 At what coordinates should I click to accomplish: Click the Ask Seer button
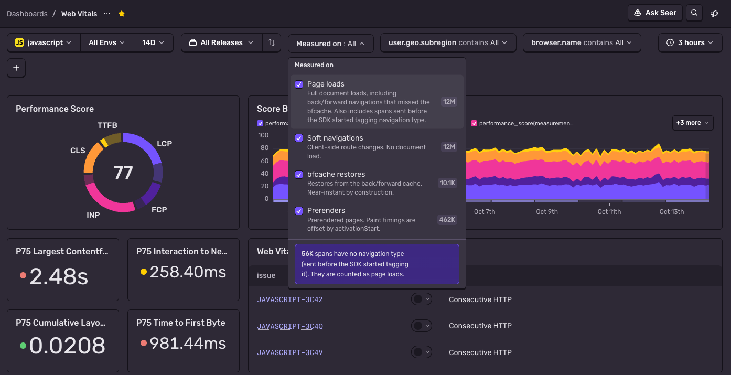(x=655, y=13)
